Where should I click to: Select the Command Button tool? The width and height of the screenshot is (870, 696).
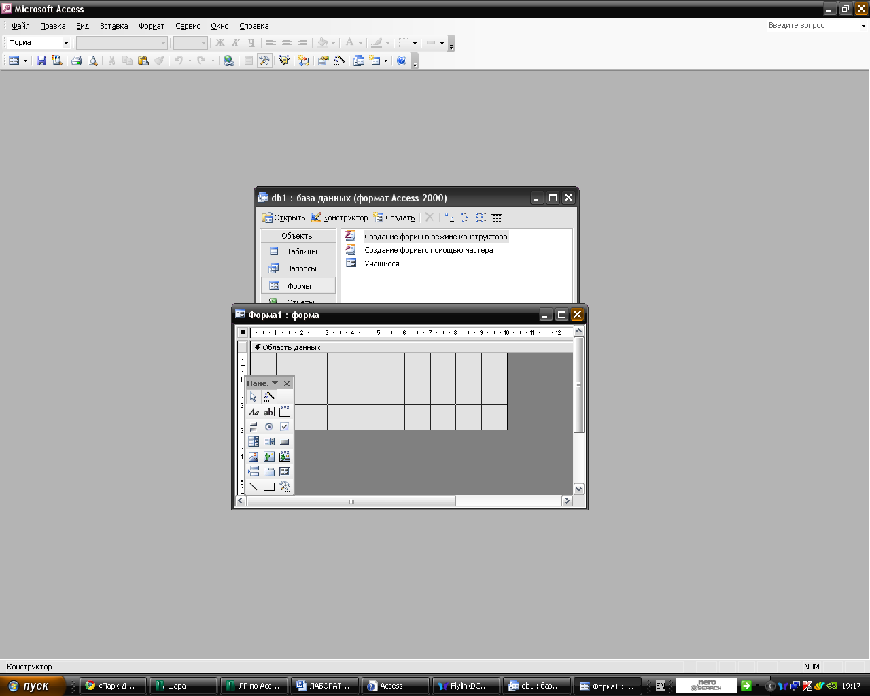(x=285, y=442)
